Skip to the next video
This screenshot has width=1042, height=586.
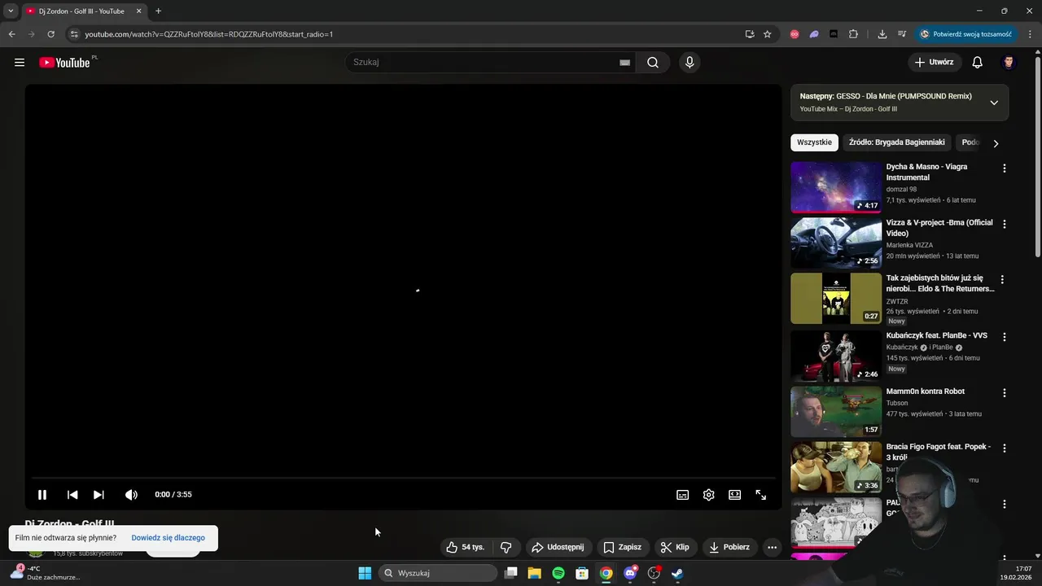tap(99, 495)
